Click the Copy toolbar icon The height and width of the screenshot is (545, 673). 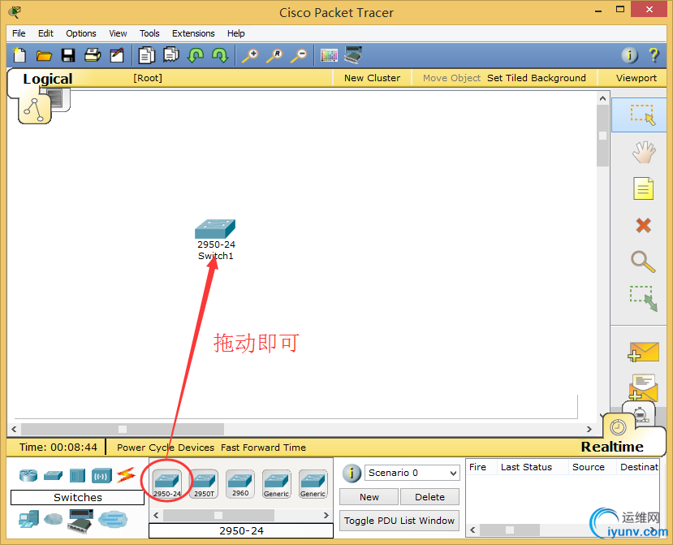coord(147,55)
